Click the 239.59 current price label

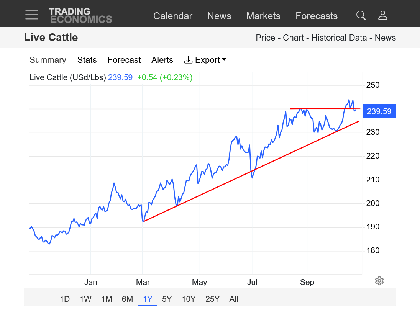(379, 111)
